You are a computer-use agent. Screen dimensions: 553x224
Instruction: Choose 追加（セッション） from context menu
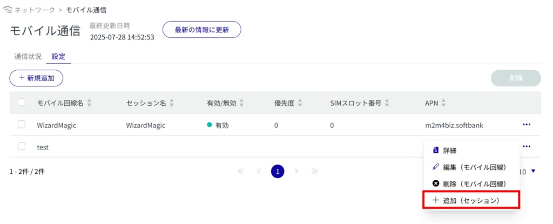[471, 200]
